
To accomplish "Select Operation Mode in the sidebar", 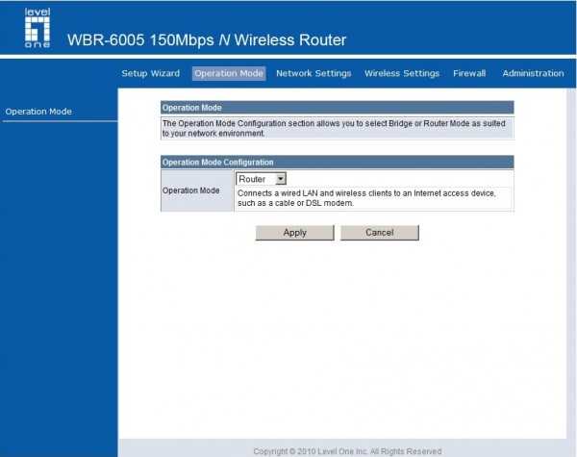I will (x=38, y=112).
